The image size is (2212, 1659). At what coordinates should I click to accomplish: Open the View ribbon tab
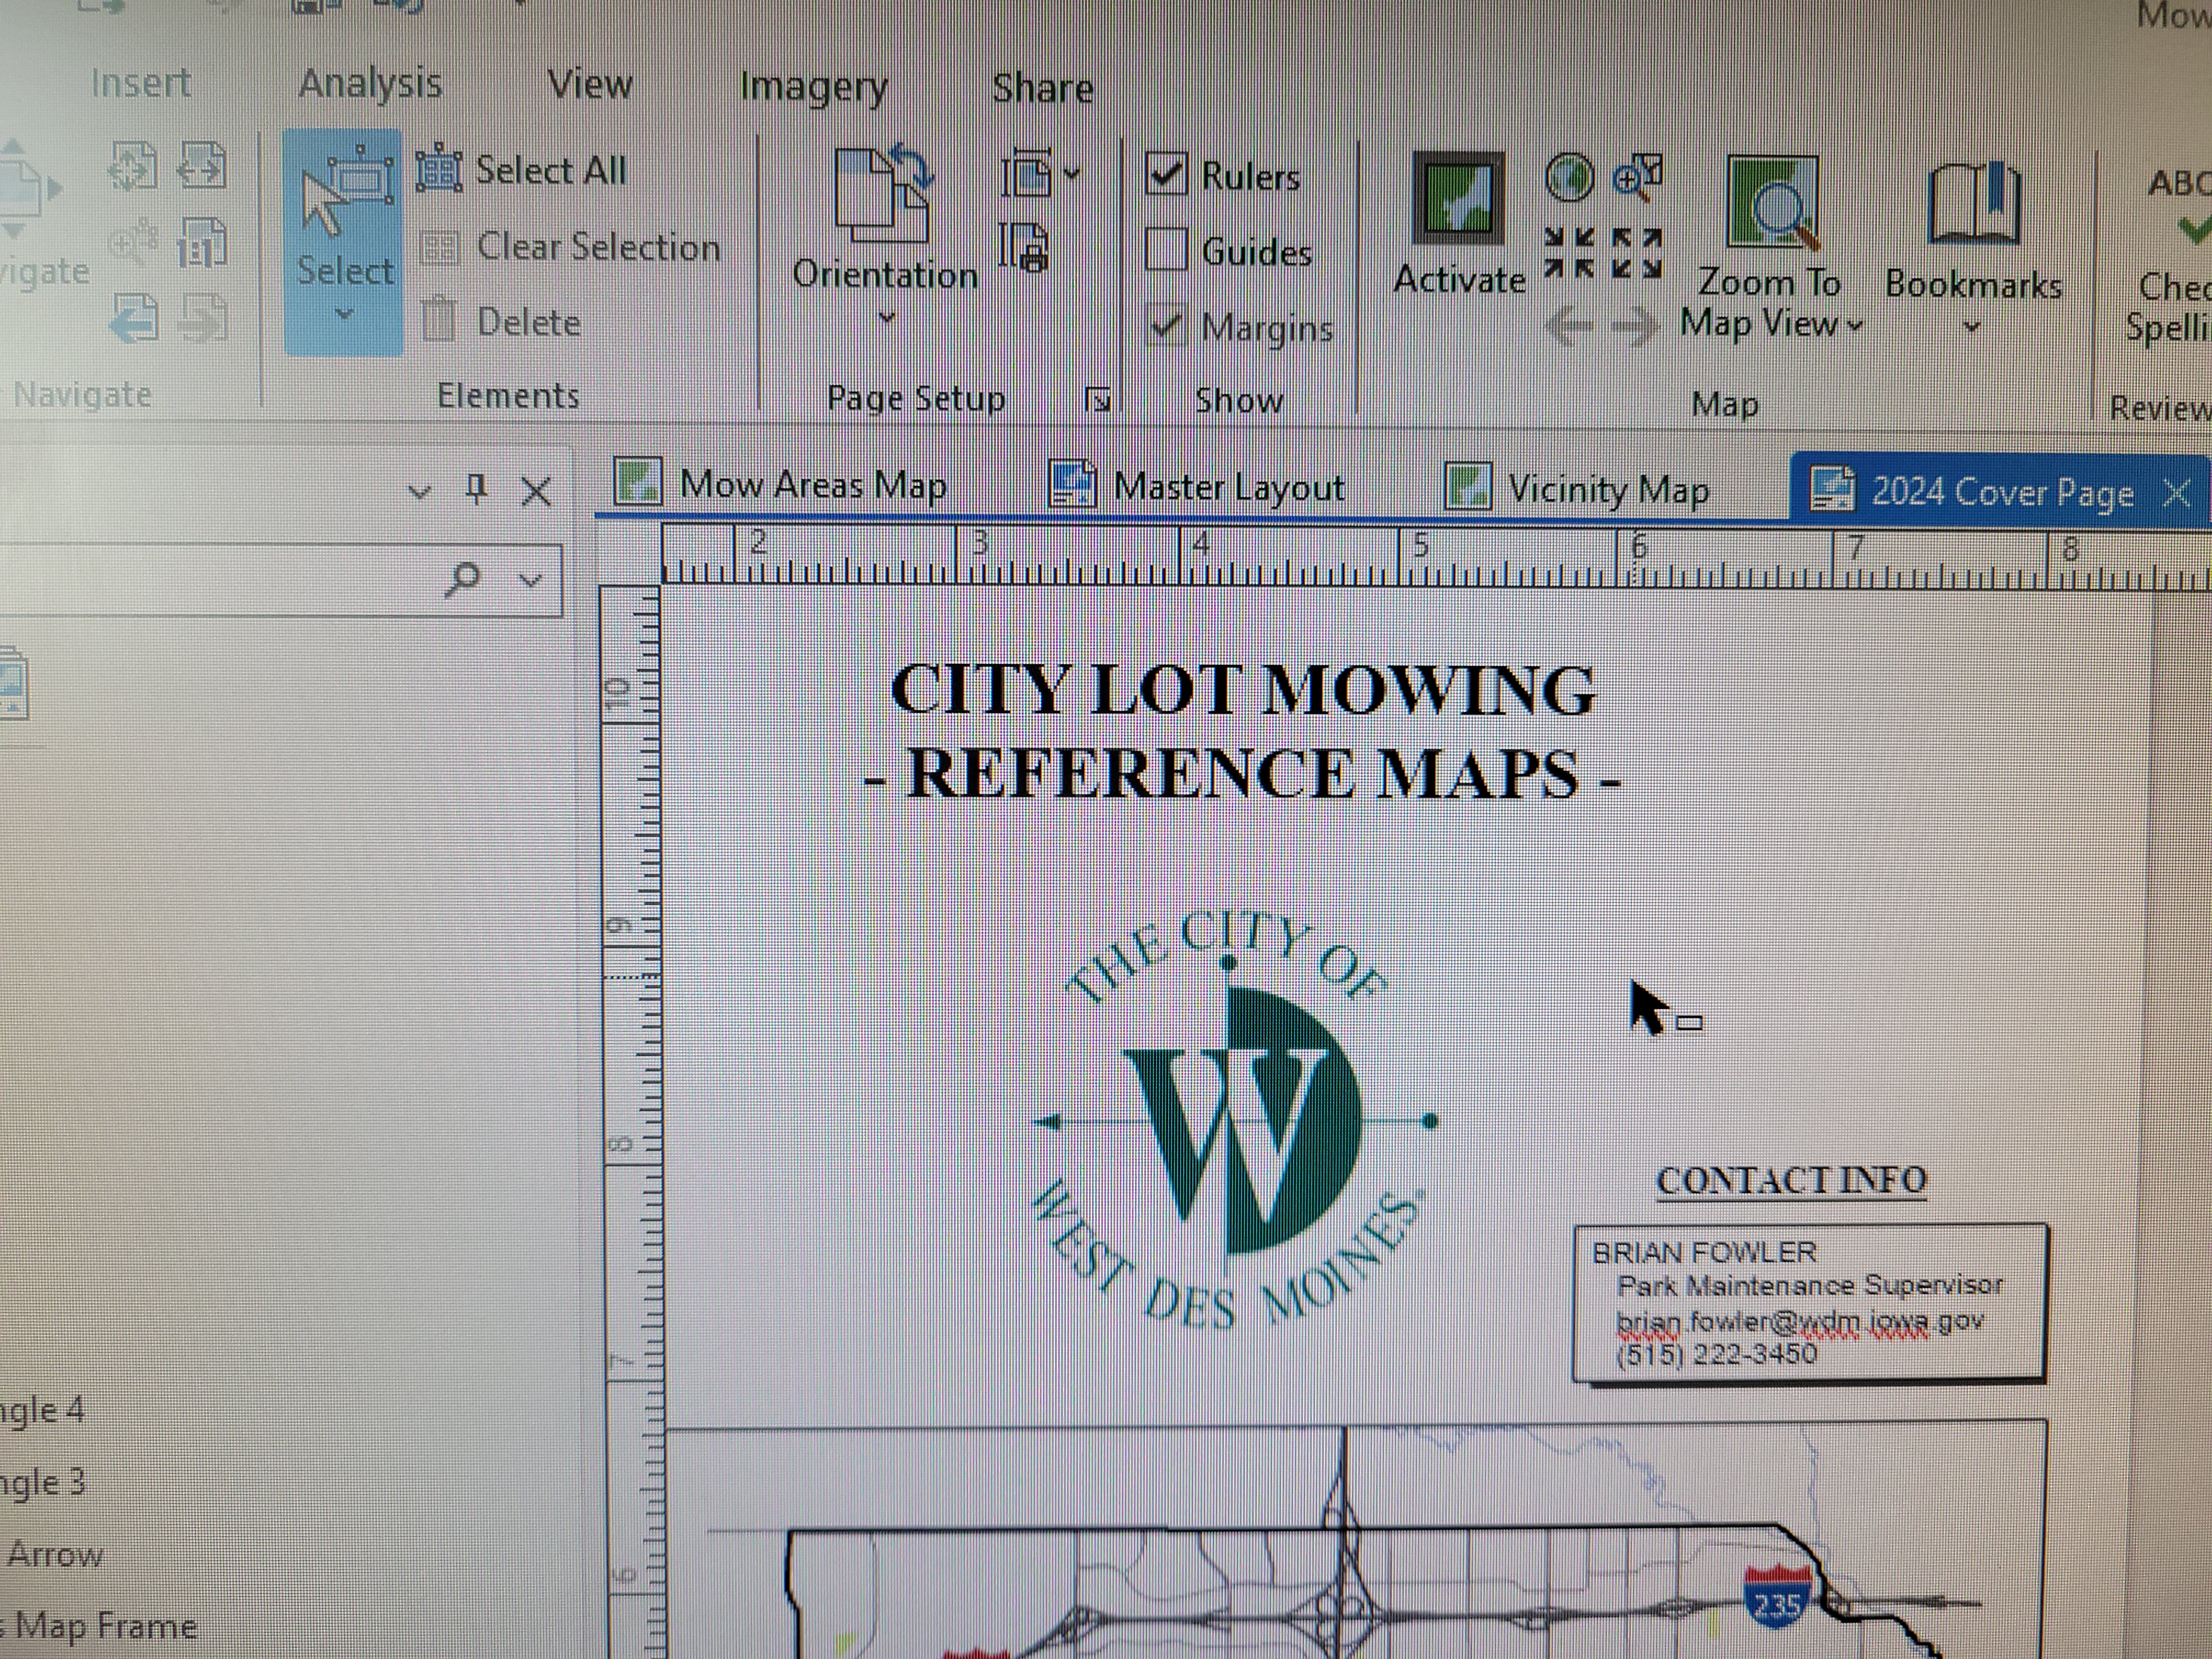click(590, 84)
